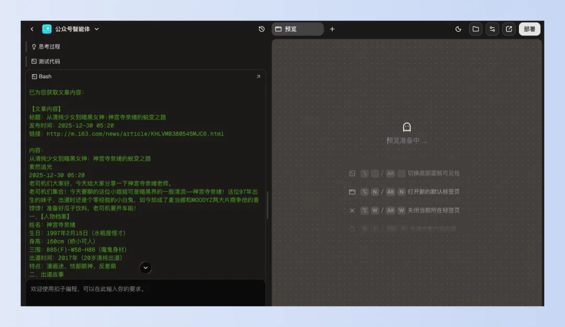The width and height of the screenshot is (565, 327).
Task: Click the 已为您获取文章内容 line
Action: tap(56, 92)
